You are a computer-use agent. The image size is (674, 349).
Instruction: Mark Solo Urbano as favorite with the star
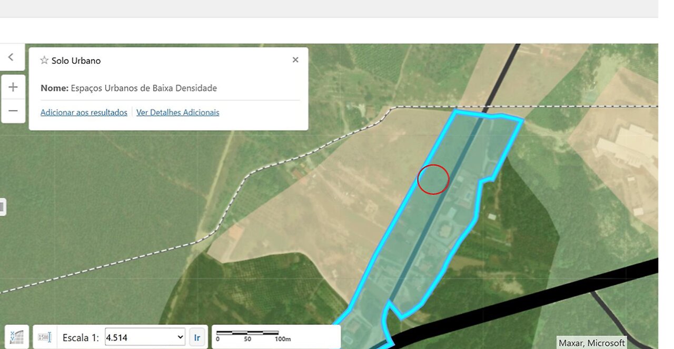(44, 61)
